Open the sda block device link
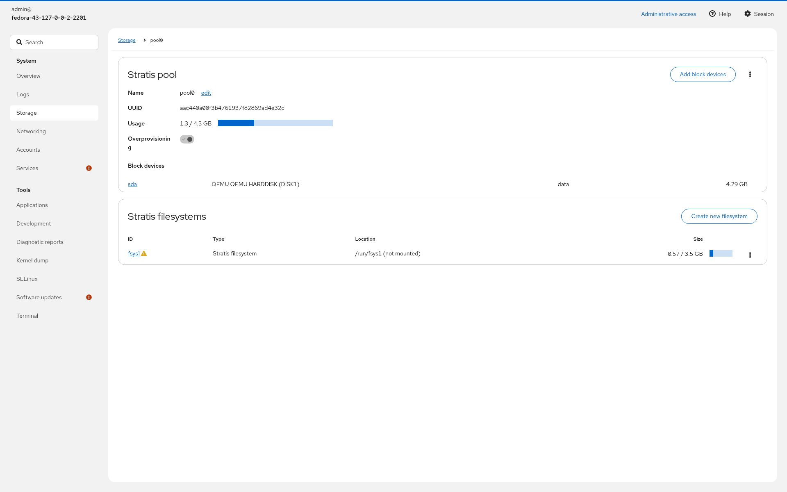Image resolution: width=787 pixels, height=492 pixels. click(x=132, y=184)
